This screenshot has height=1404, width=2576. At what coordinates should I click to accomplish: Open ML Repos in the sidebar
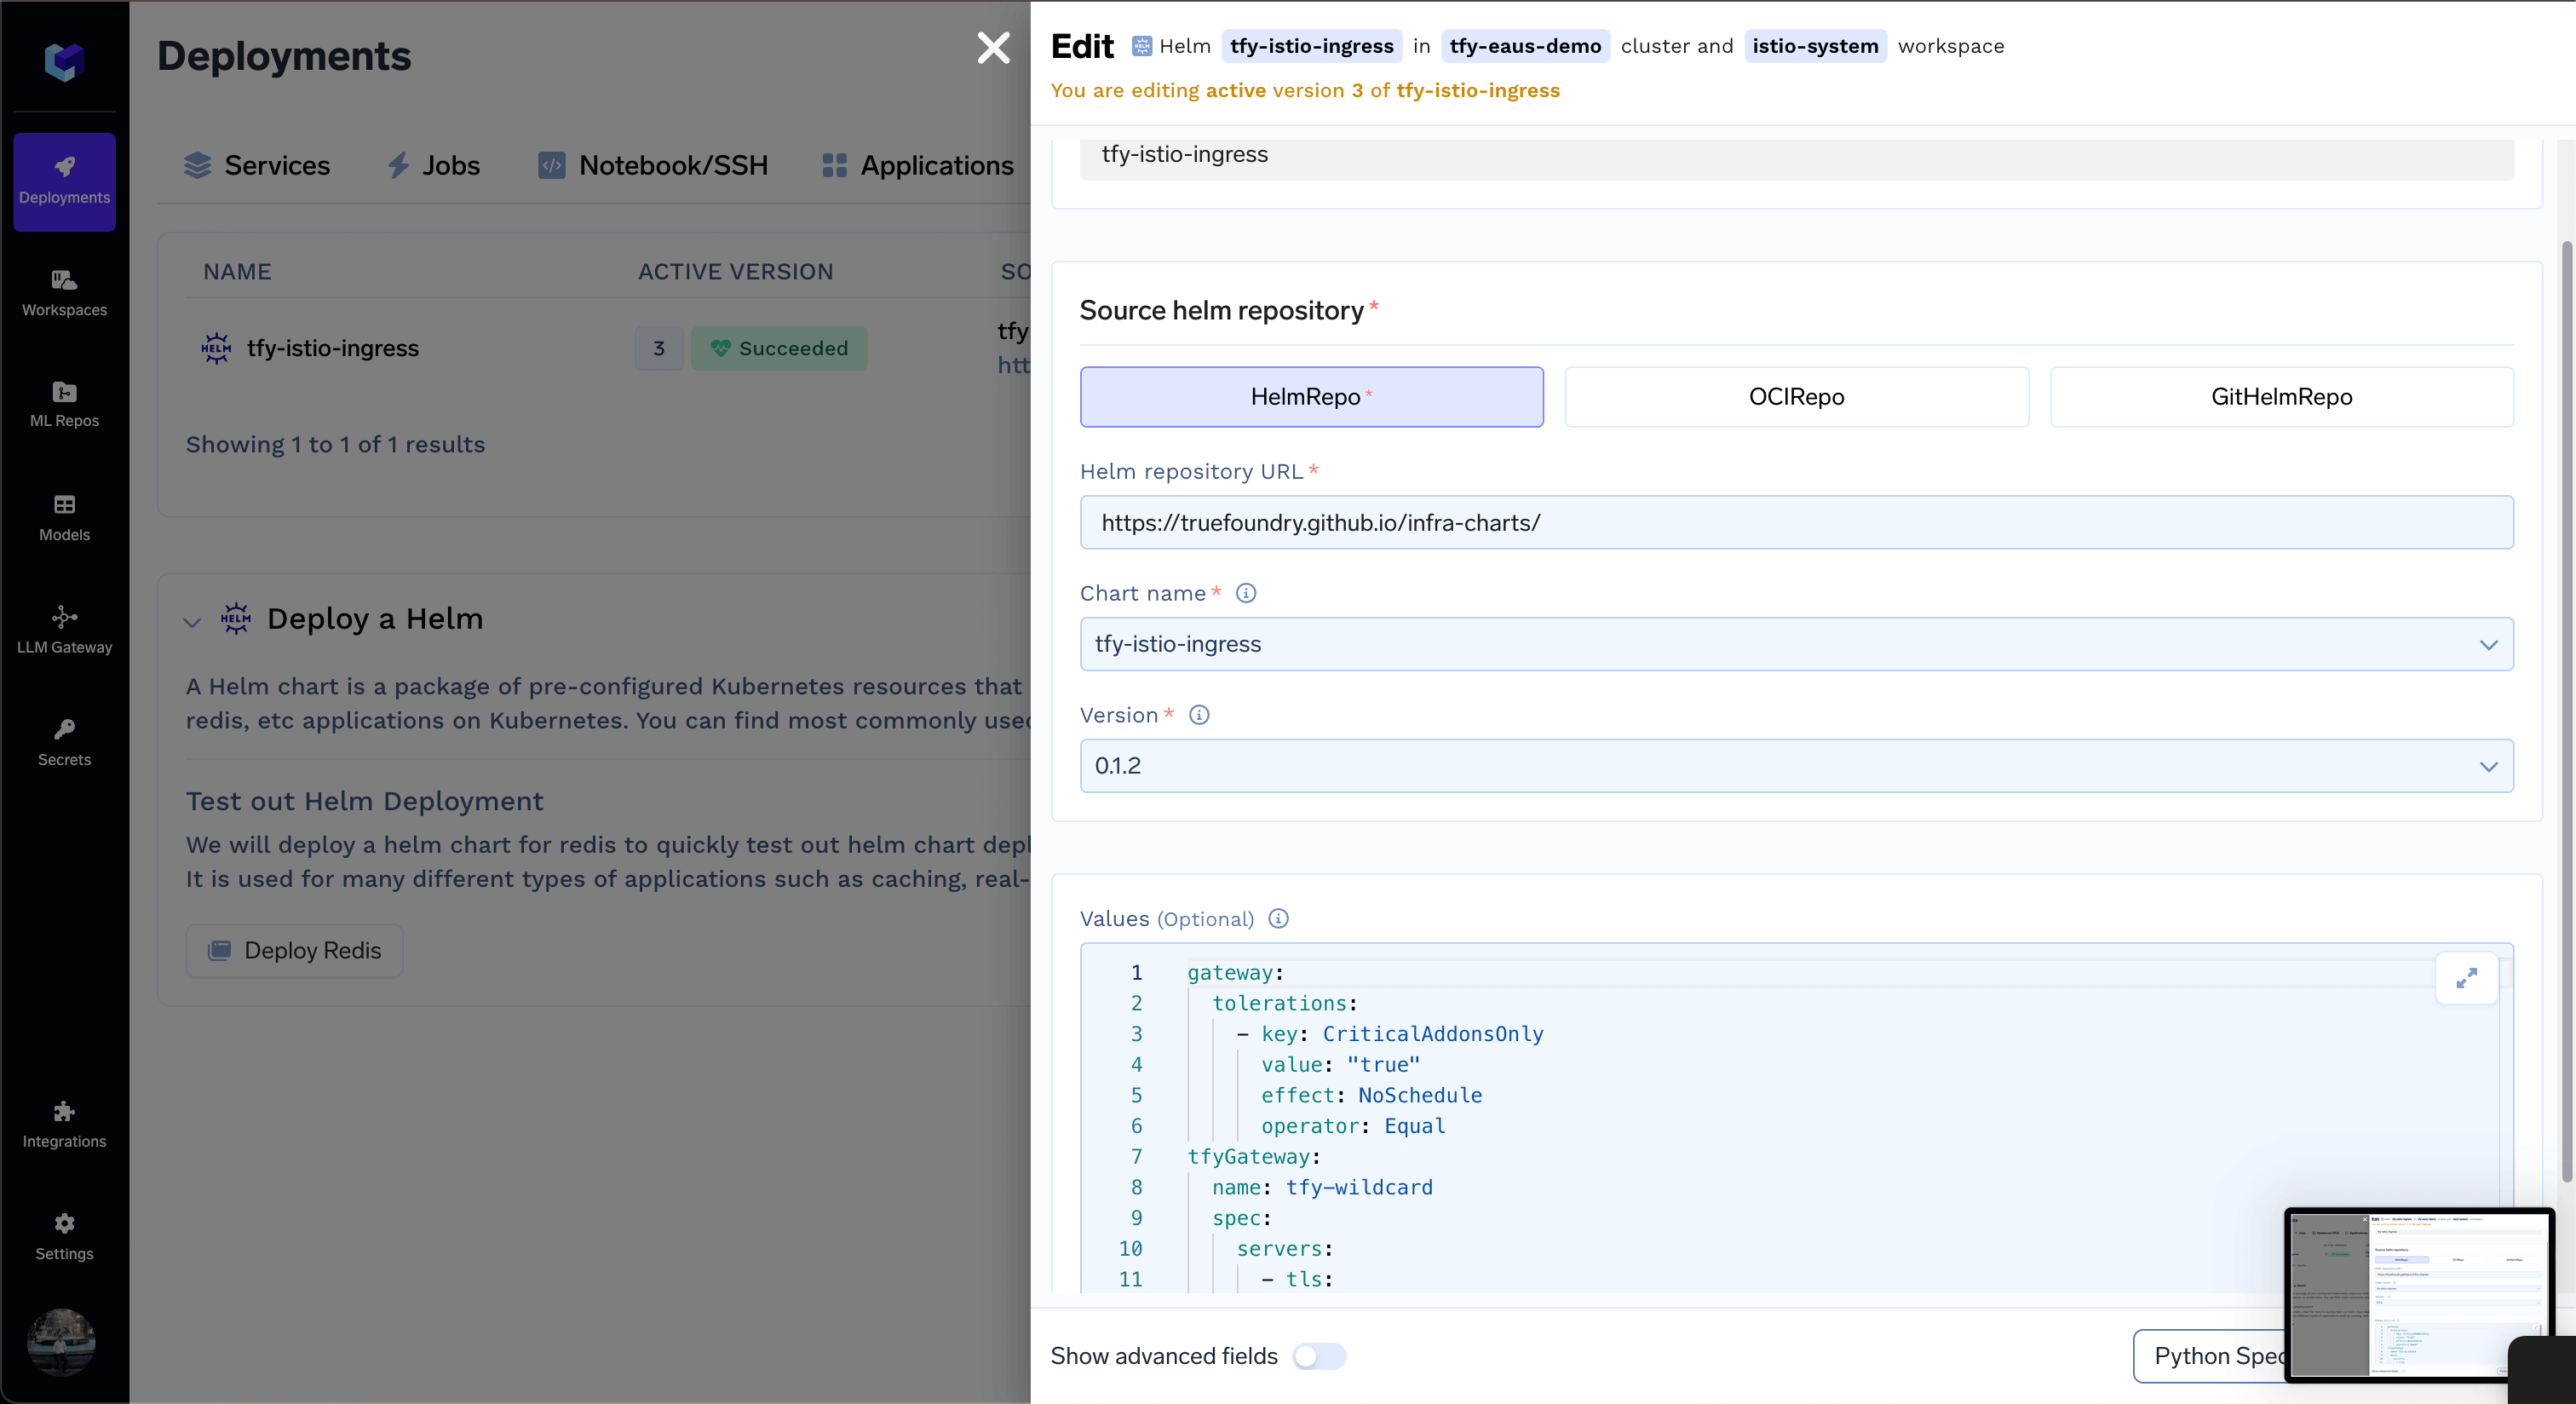point(64,405)
